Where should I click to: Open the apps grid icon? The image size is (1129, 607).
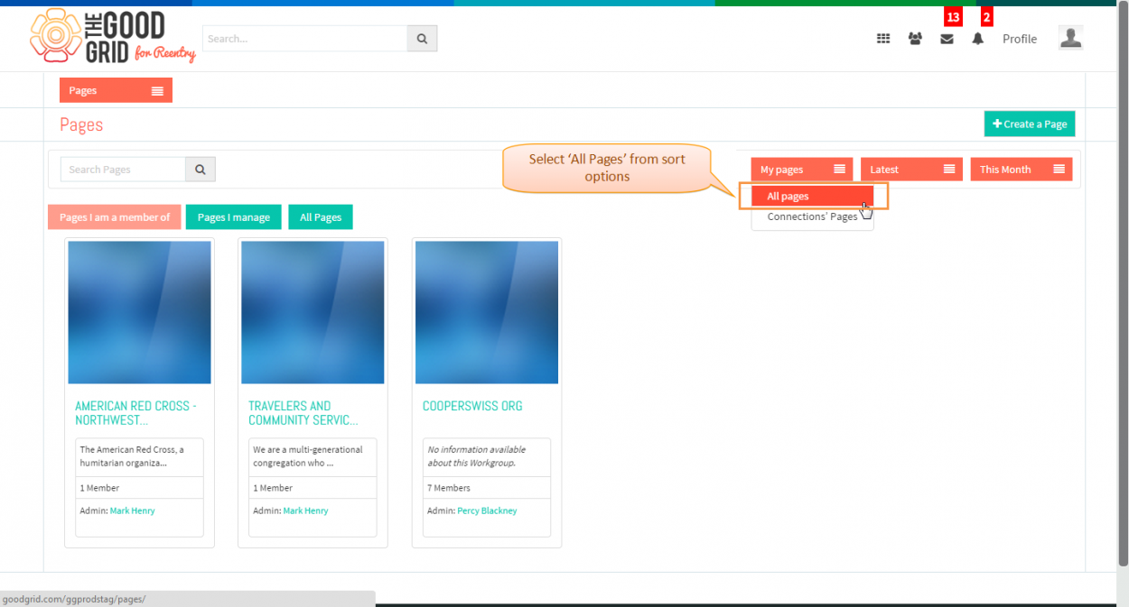[883, 39]
